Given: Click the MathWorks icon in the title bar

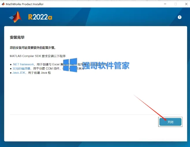Looking at the screenshot, I should point(3,4).
